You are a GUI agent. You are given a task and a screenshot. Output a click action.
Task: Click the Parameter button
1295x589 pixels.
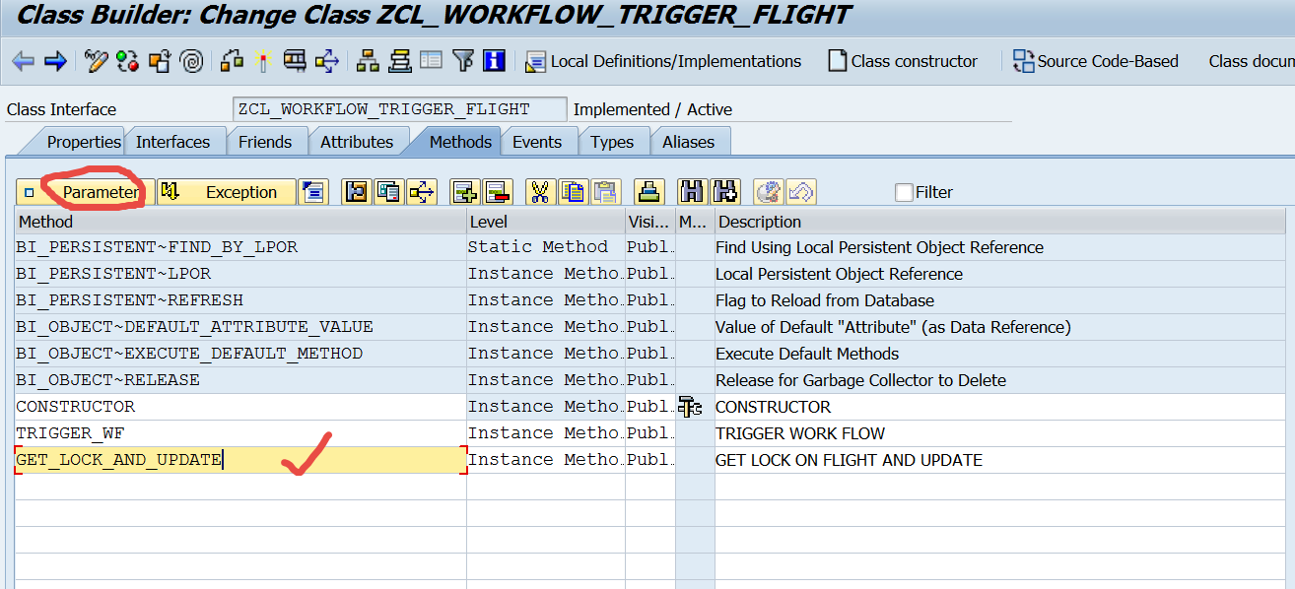tap(86, 192)
